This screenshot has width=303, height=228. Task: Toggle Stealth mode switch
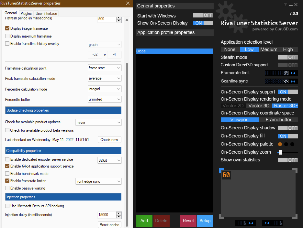[287, 57]
